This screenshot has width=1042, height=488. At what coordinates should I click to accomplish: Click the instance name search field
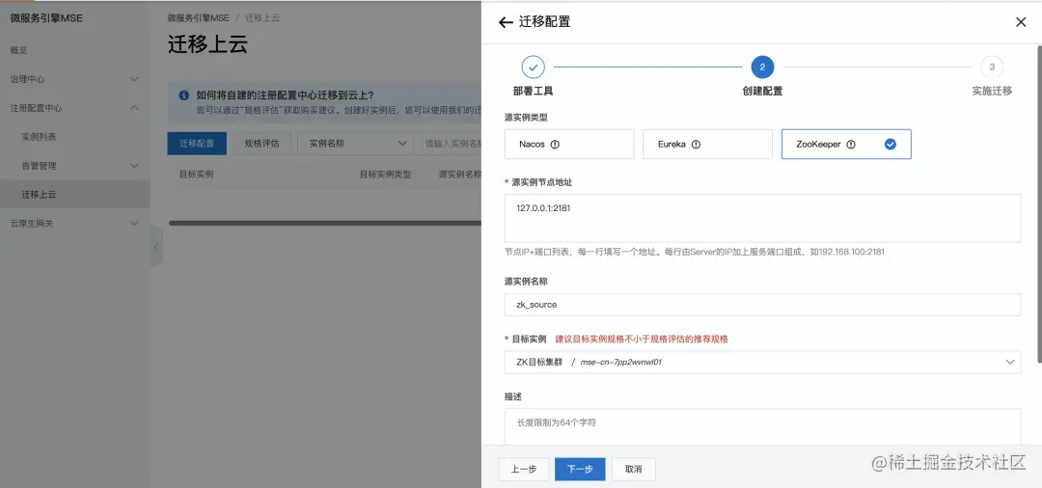pos(449,144)
